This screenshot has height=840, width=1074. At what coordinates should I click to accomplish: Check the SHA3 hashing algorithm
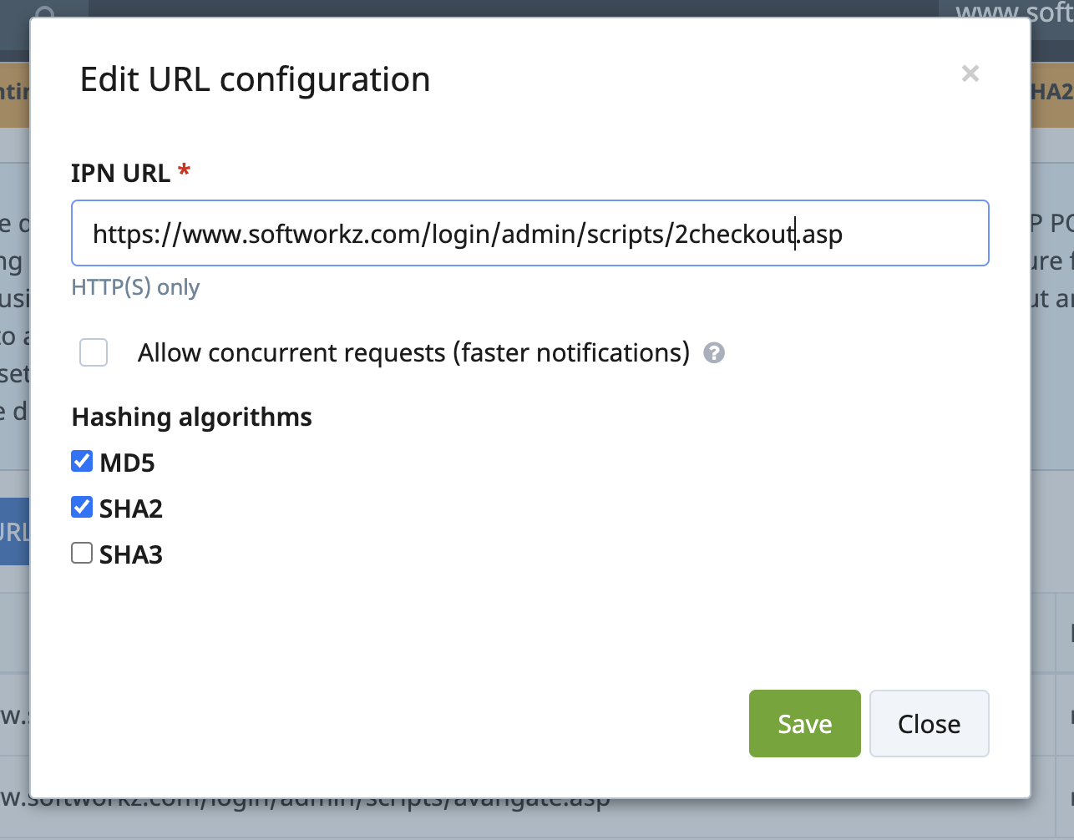[82, 553]
